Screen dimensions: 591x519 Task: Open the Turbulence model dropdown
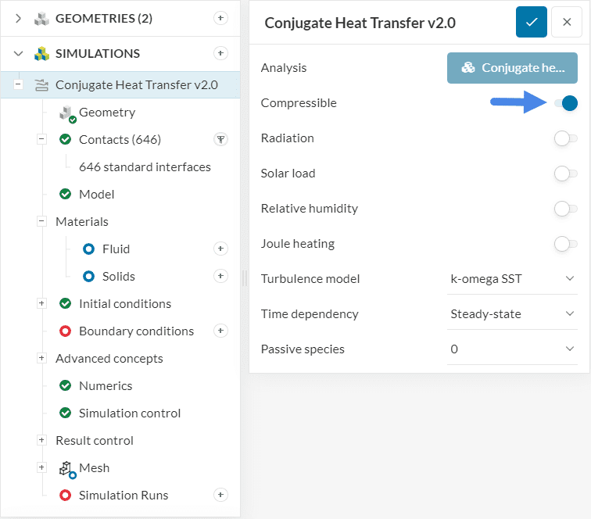pyautogui.click(x=511, y=279)
